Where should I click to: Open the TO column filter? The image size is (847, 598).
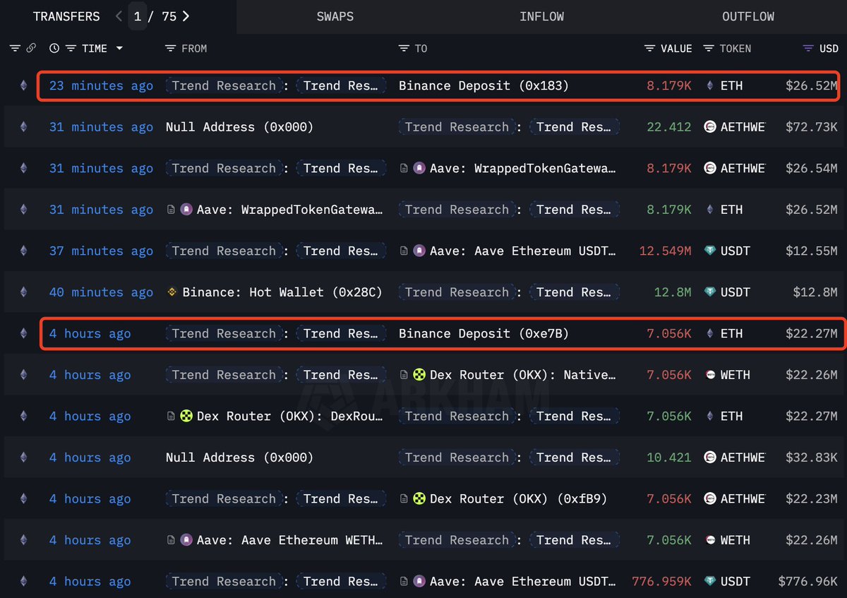(404, 49)
